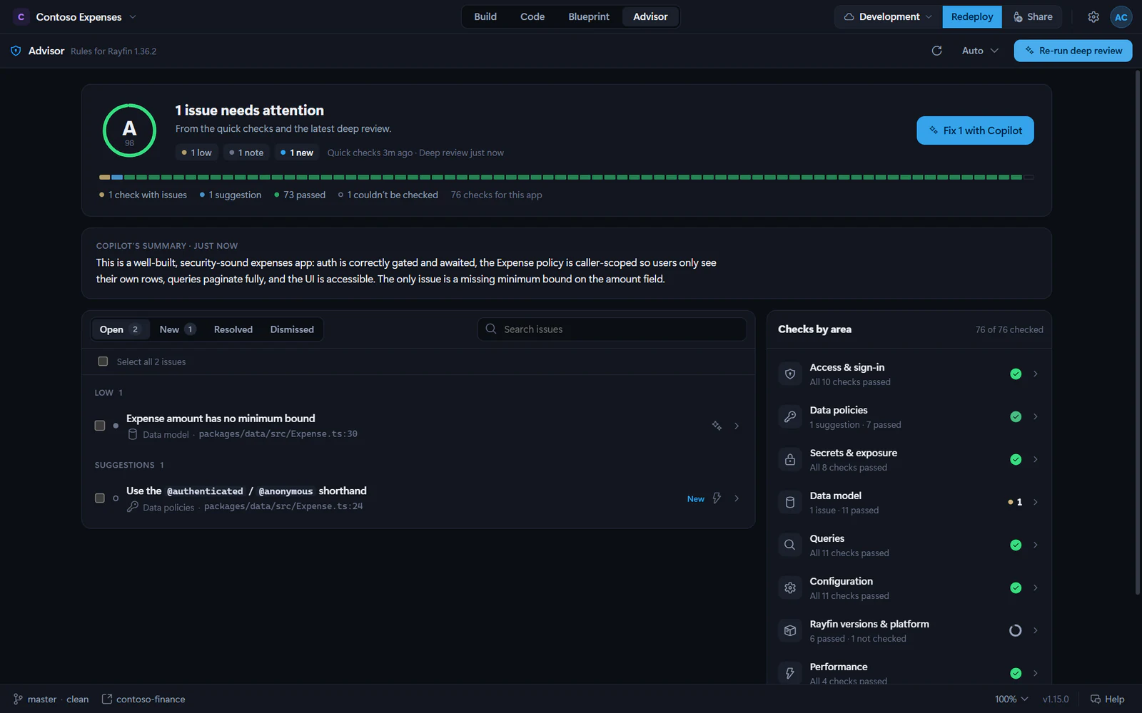Open the Development environment dropdown
Viewport: 1142px width, 713px height.
click(x=888, y=16)
